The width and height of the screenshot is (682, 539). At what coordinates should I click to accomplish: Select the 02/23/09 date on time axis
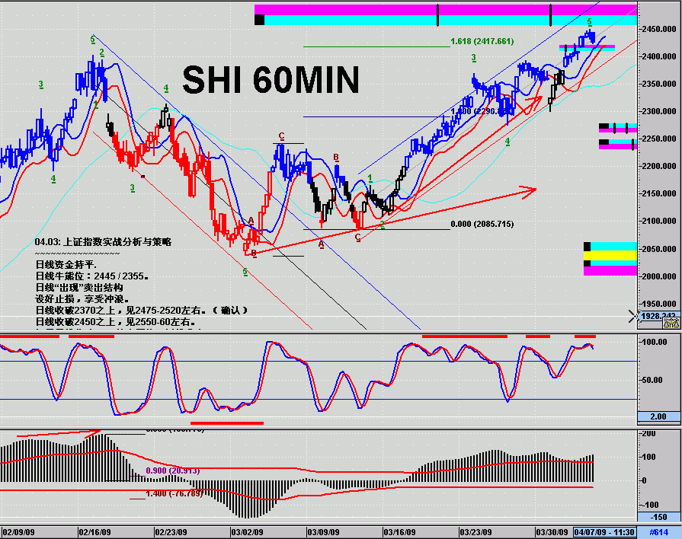(x=171, y=532)
